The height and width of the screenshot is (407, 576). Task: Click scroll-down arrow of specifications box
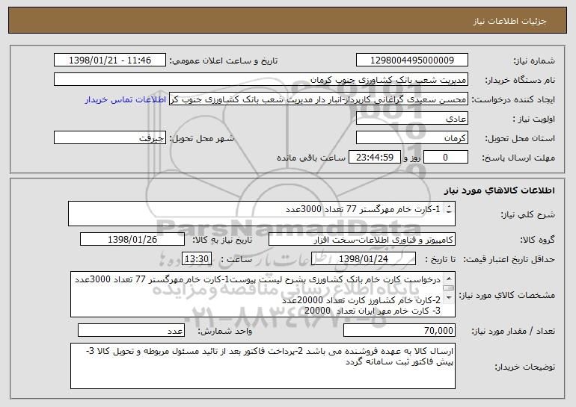[449, 298]
